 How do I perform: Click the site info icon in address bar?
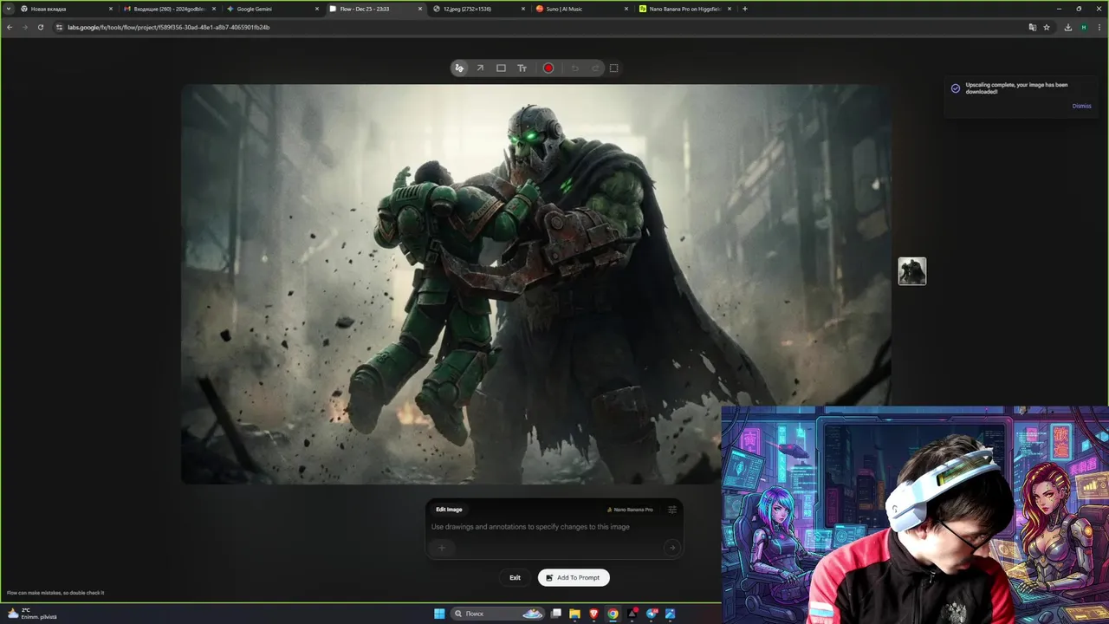pyautogui.click(x=59, y=27)
